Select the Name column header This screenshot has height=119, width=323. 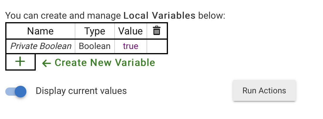point(40,31)
